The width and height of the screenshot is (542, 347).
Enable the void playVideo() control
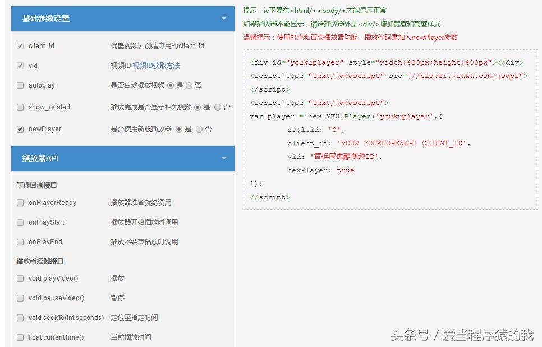click(x=20, y=278)
